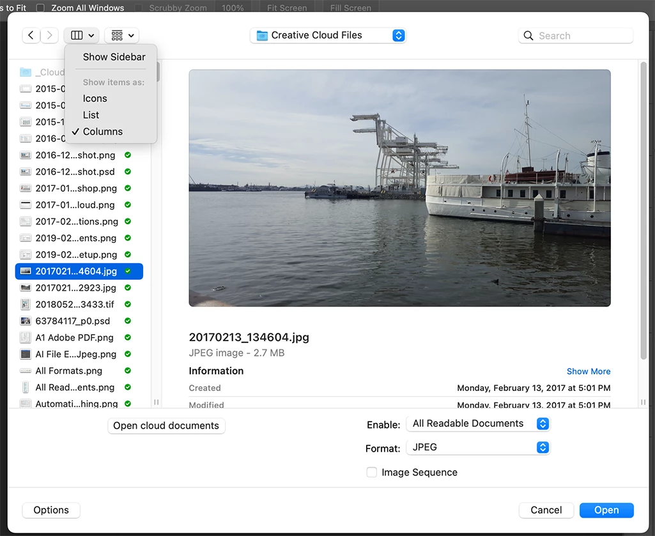
Task: Select Icons view in the menu
Action: pos(95,98)
